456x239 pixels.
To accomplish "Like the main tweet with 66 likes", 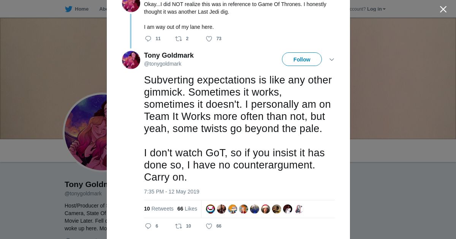I will pyautogui.click(x=209, y=226).
